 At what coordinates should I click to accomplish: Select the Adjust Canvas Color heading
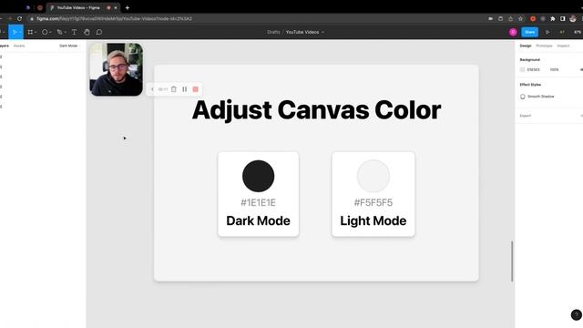(x=316, y=111)
